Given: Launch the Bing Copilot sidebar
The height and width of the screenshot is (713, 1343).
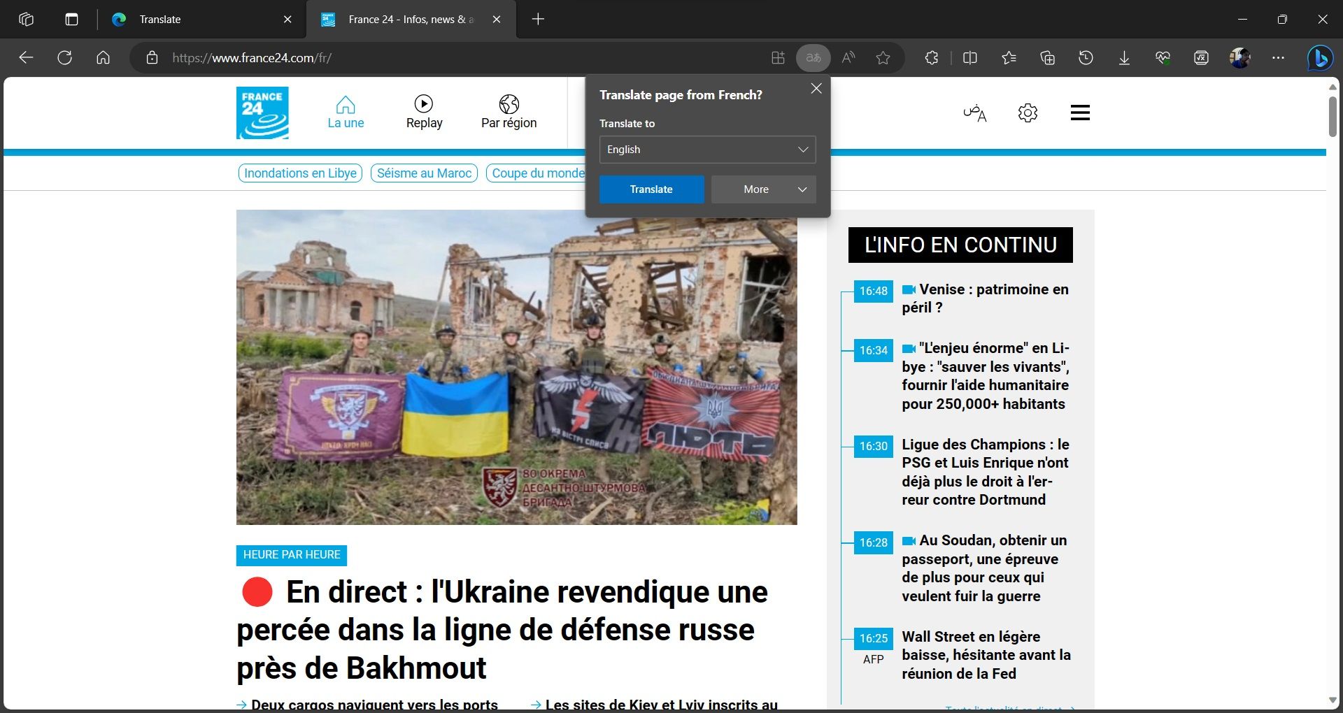Looking at the screenshot, I should pyautogui.click(x=1319, y=58).
